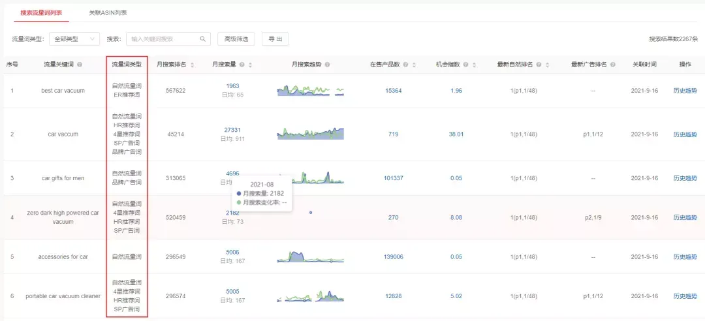705x321 pixels.
Task: Click keyword portable car vacuum cleaner
Action: coord(63,296)
